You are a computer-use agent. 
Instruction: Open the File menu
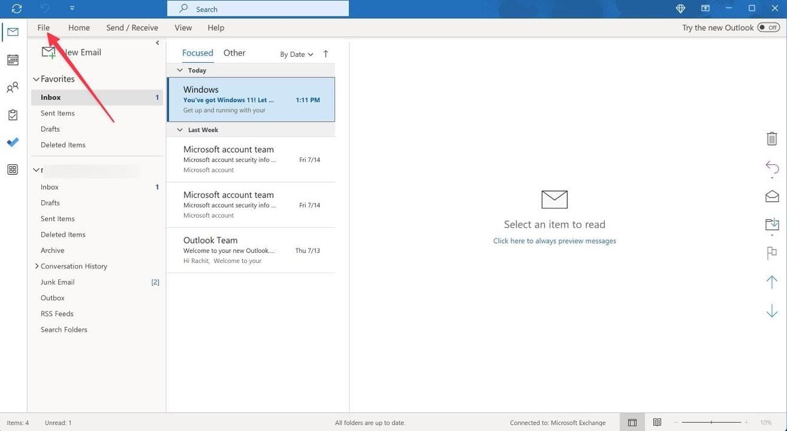tap(44, 28)
